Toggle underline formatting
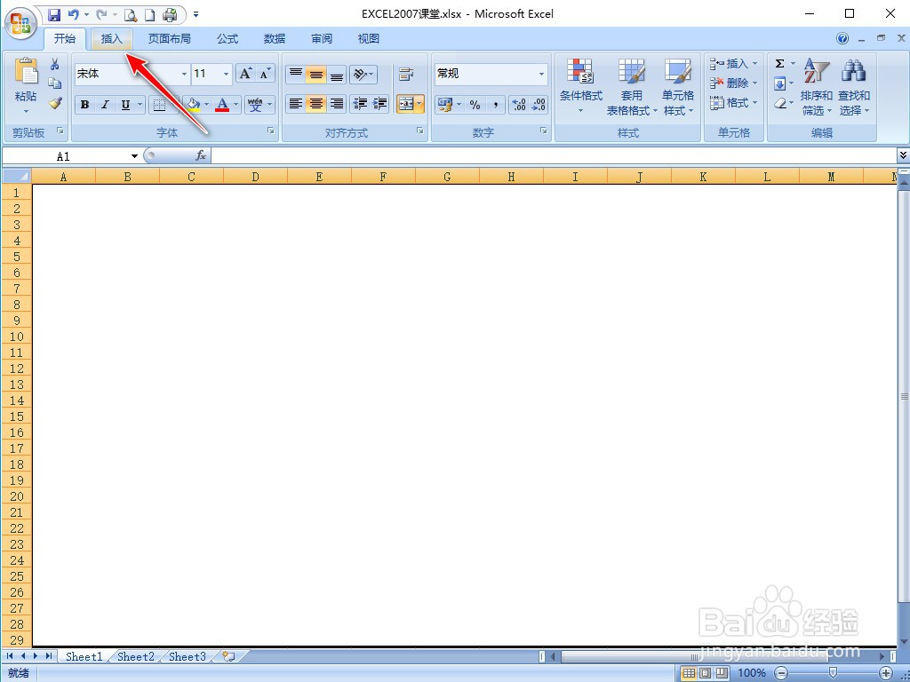This screenshot has height=682, width=910. pyautogui.click(x=124, y=104)
